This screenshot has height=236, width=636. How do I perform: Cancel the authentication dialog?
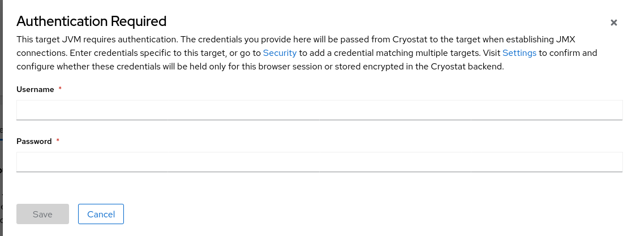pos(101,214)
